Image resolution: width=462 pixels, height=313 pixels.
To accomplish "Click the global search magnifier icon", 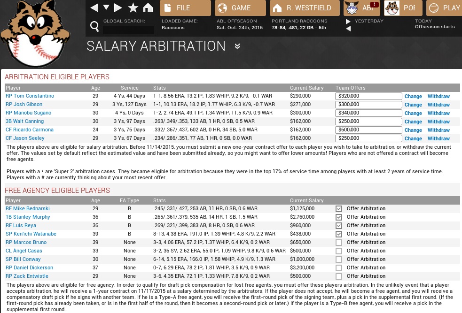I will [94, 26].
